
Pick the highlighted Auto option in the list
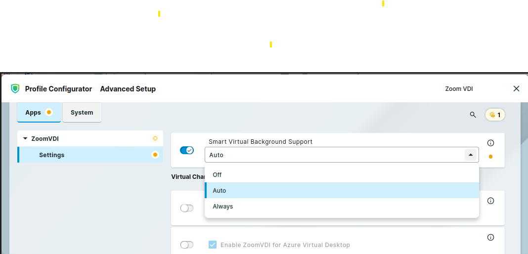coord(220,191)
